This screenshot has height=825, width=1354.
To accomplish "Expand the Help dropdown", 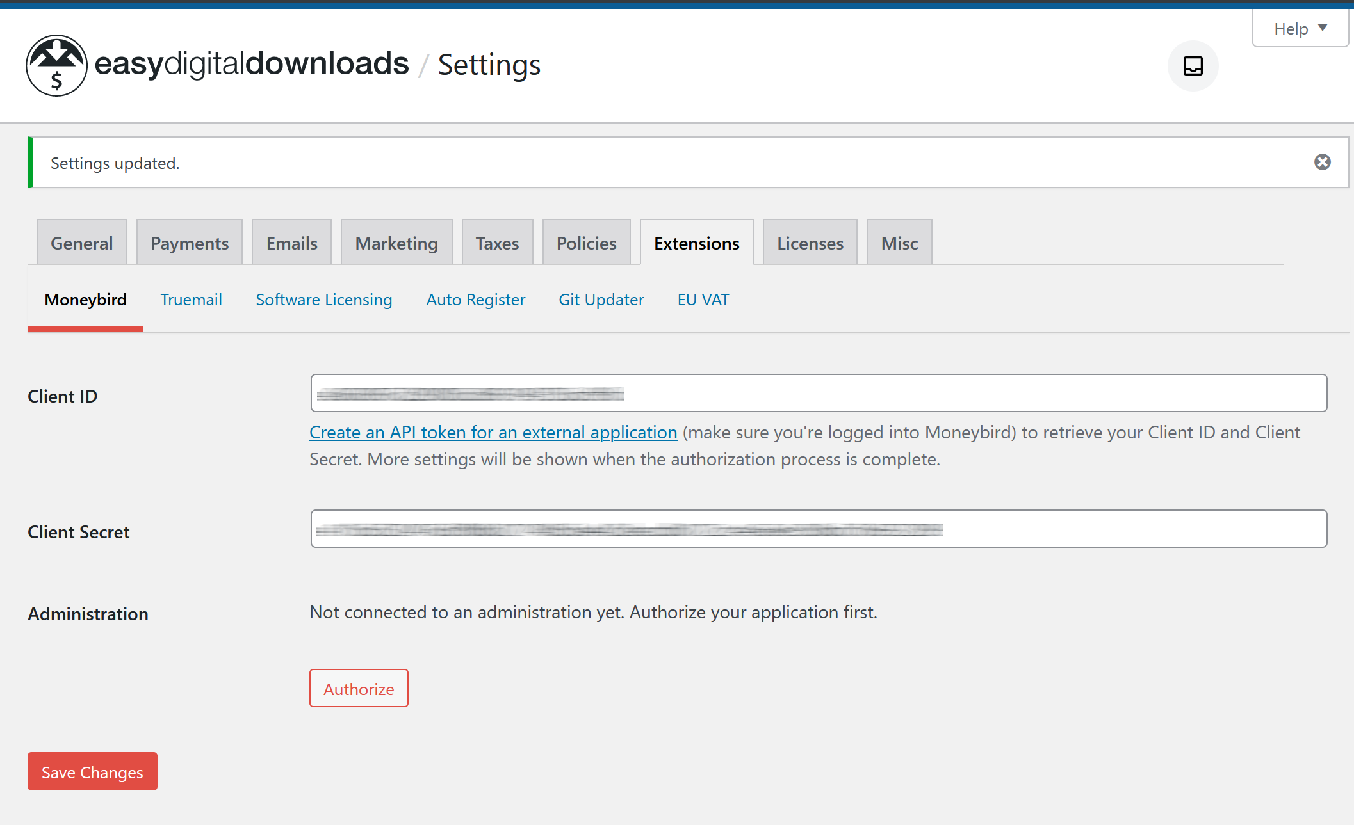I will (1300, 28).
